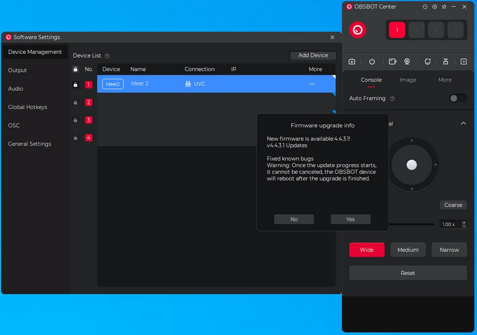Open the Audio settings page

point(15,89)
